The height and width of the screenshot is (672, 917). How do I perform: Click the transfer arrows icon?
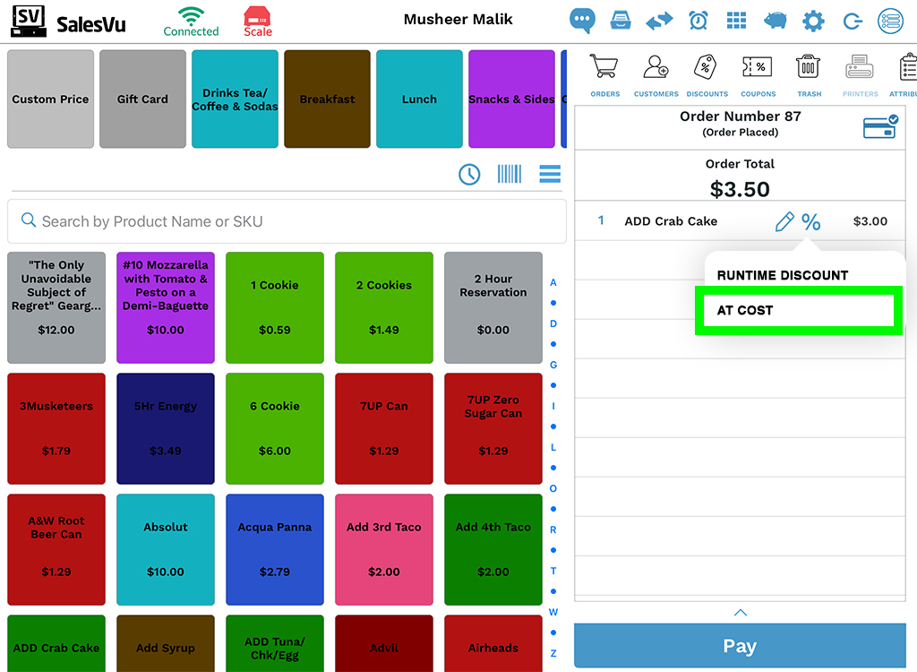coord(659,22)
